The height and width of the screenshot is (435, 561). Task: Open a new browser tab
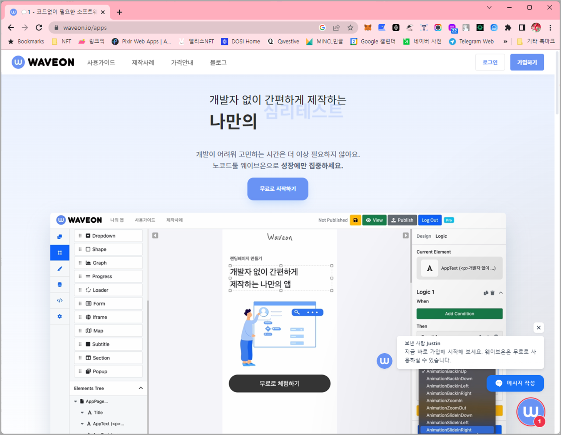pyautogui.click(x=120, y=12)
